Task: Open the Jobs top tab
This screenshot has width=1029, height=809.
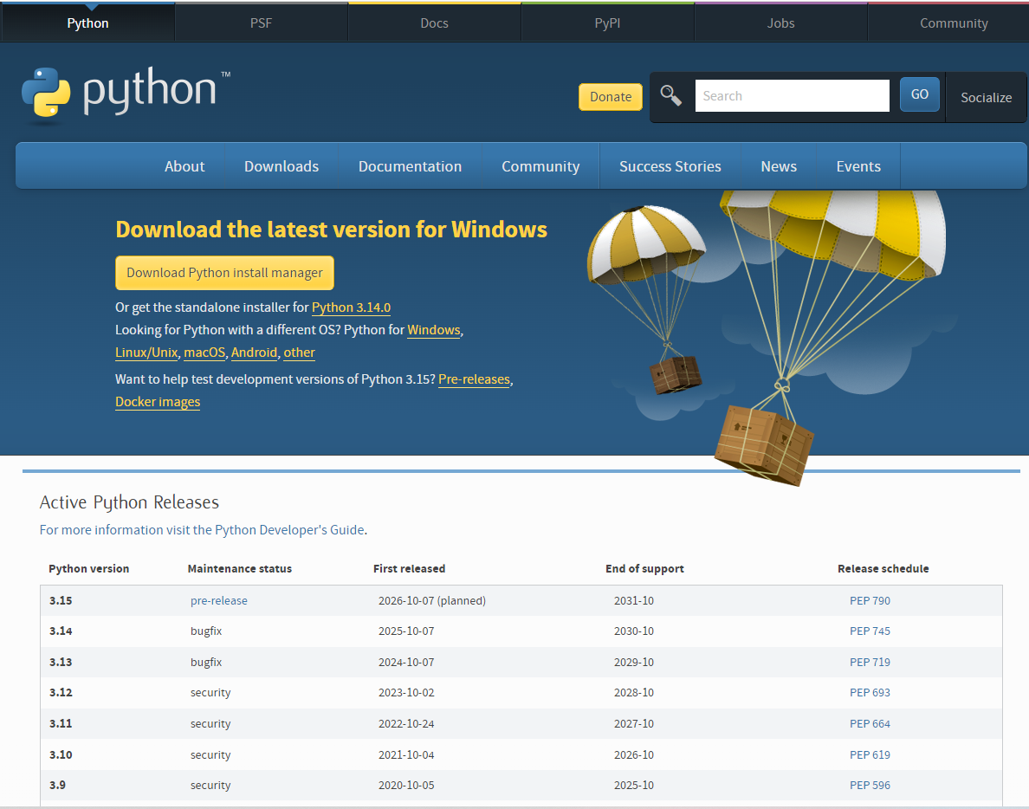Action: (x=780, y=23)
